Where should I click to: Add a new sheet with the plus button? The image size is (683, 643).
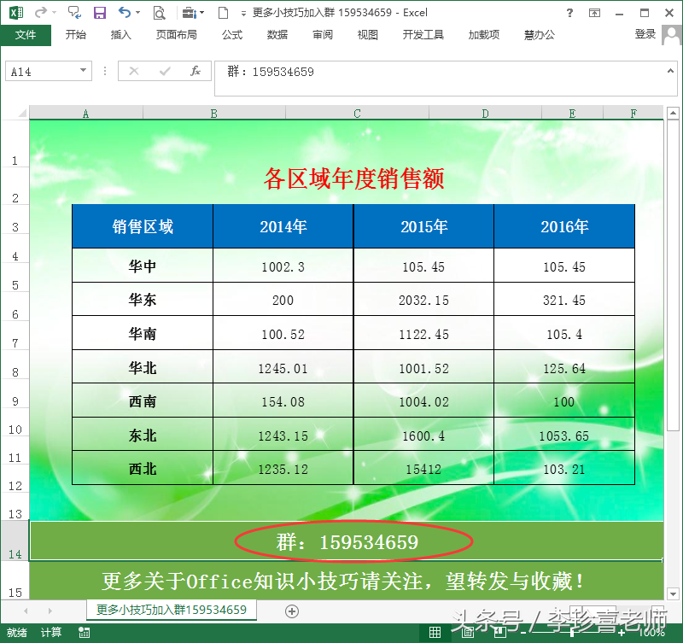pyautogui.click(x=292, y=611)
